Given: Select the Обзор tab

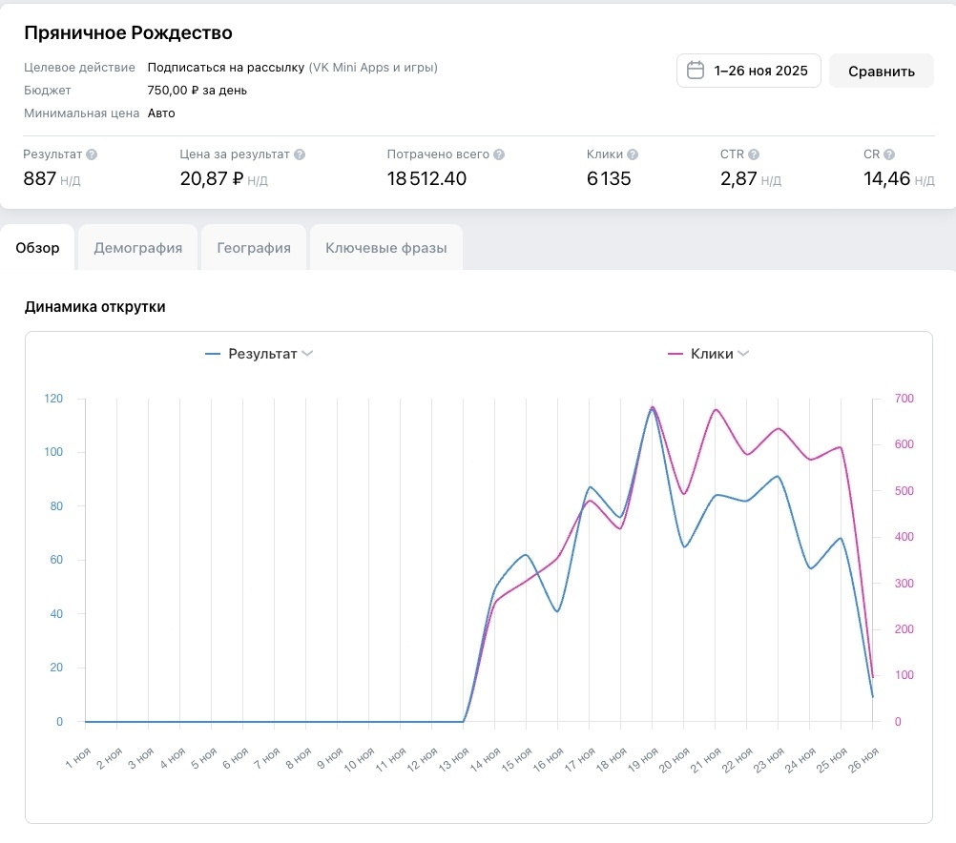Looking at the screenshot, I should 38,248.
